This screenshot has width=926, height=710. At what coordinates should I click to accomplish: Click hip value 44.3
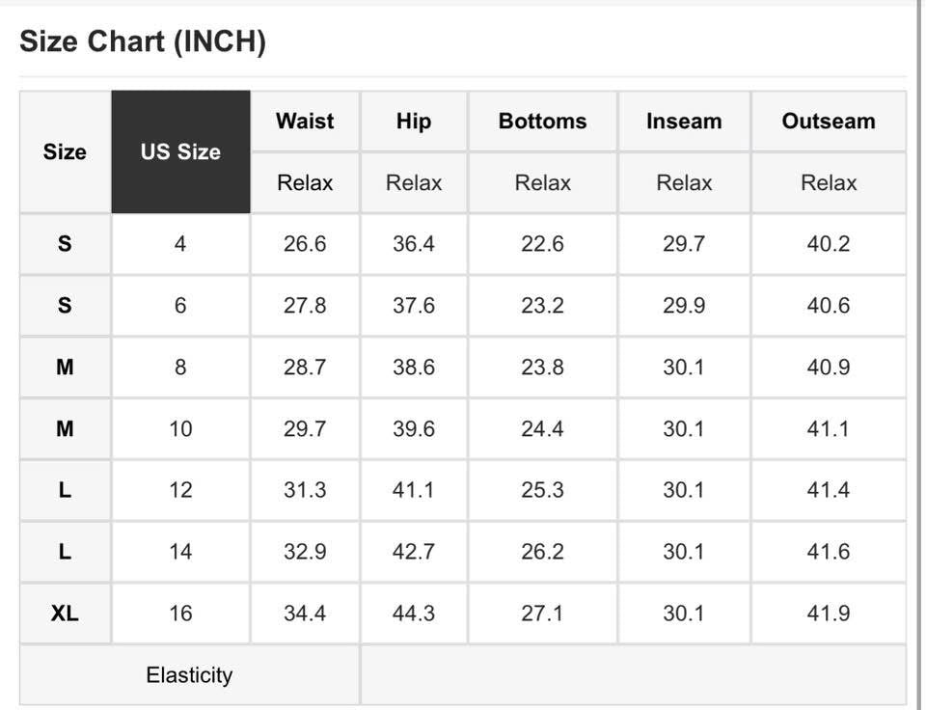413,613
